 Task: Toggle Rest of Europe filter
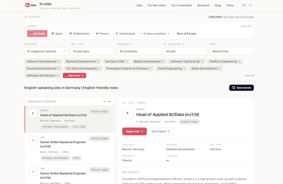[186, 34]
